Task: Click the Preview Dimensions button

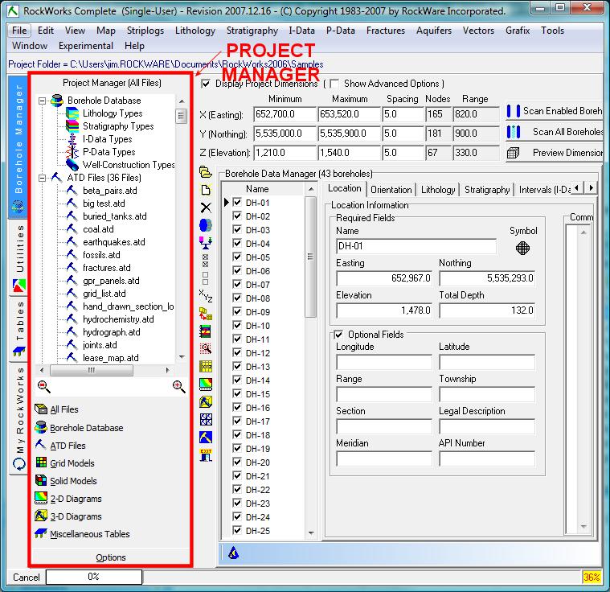Action: coord(554,153)
